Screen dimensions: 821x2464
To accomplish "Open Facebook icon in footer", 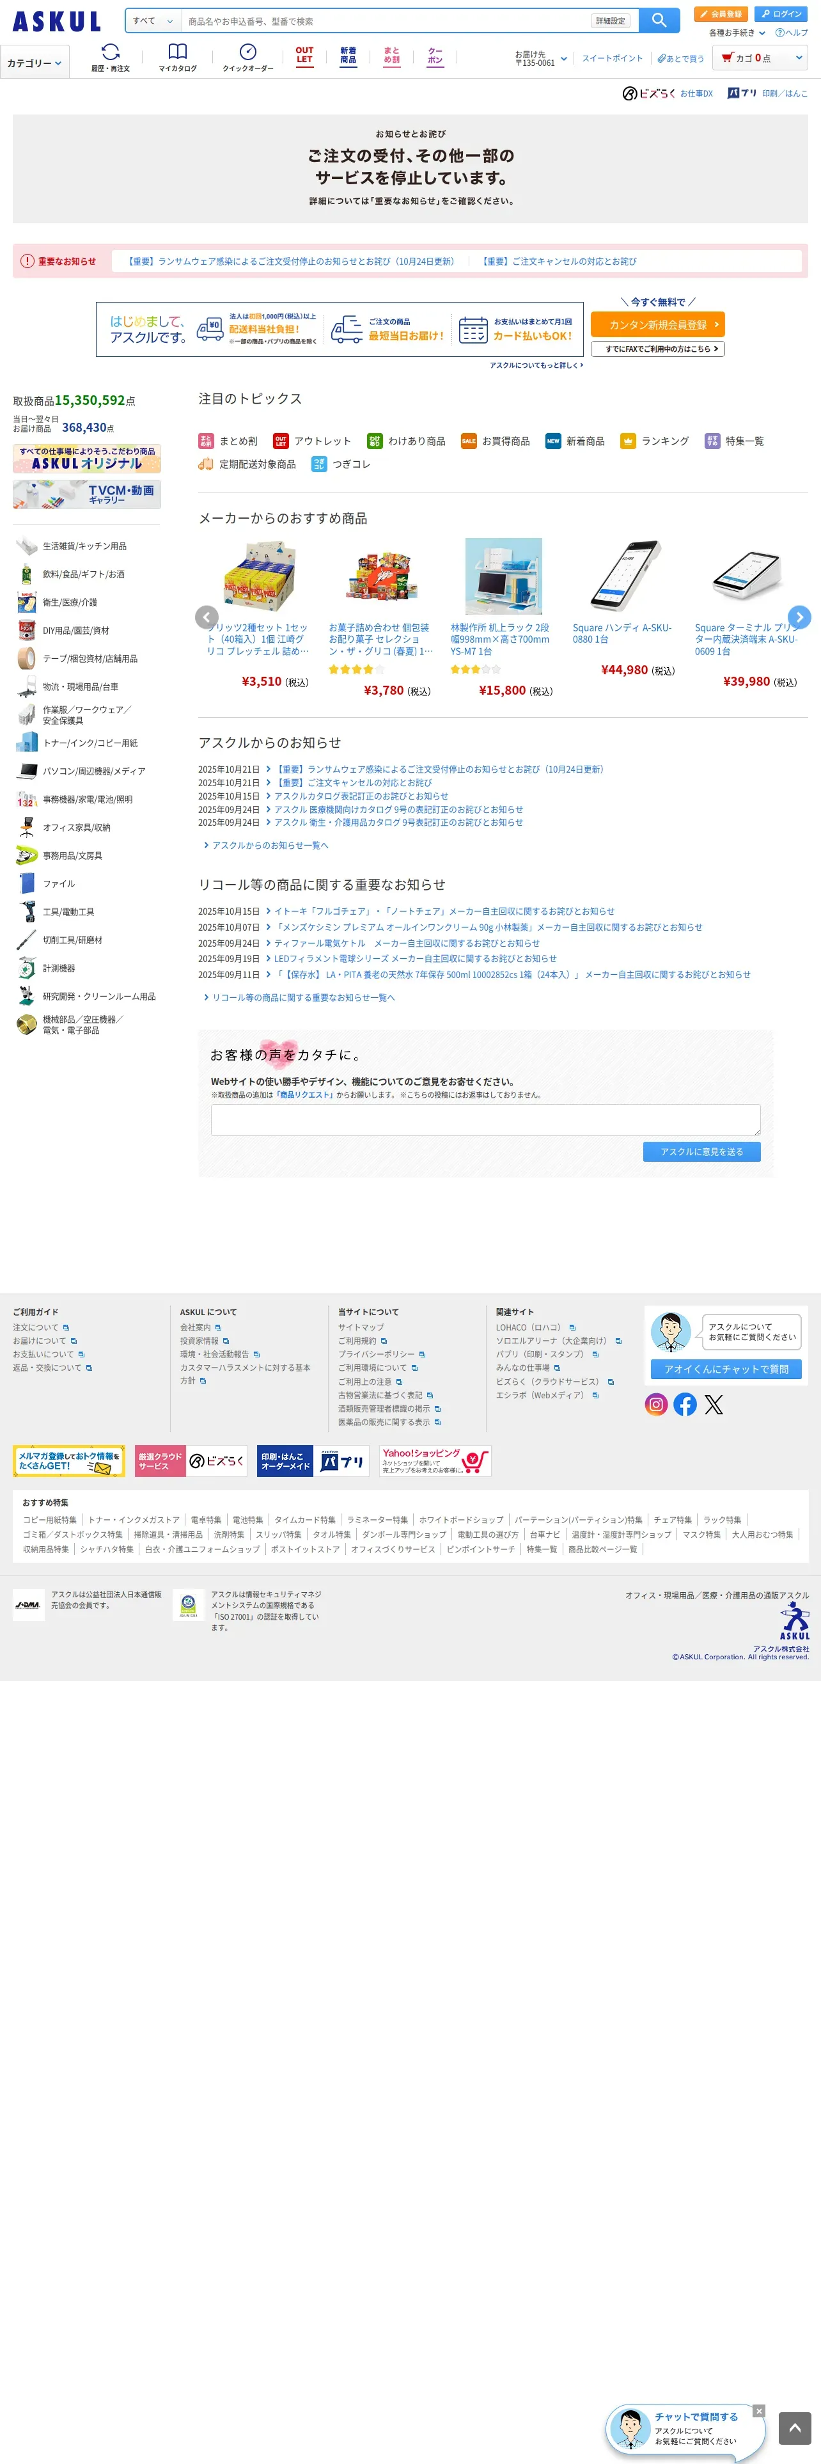I will click(684, 1404).
